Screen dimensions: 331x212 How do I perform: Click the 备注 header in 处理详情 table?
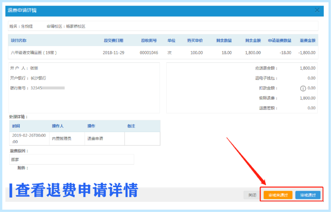coord(131,126)
